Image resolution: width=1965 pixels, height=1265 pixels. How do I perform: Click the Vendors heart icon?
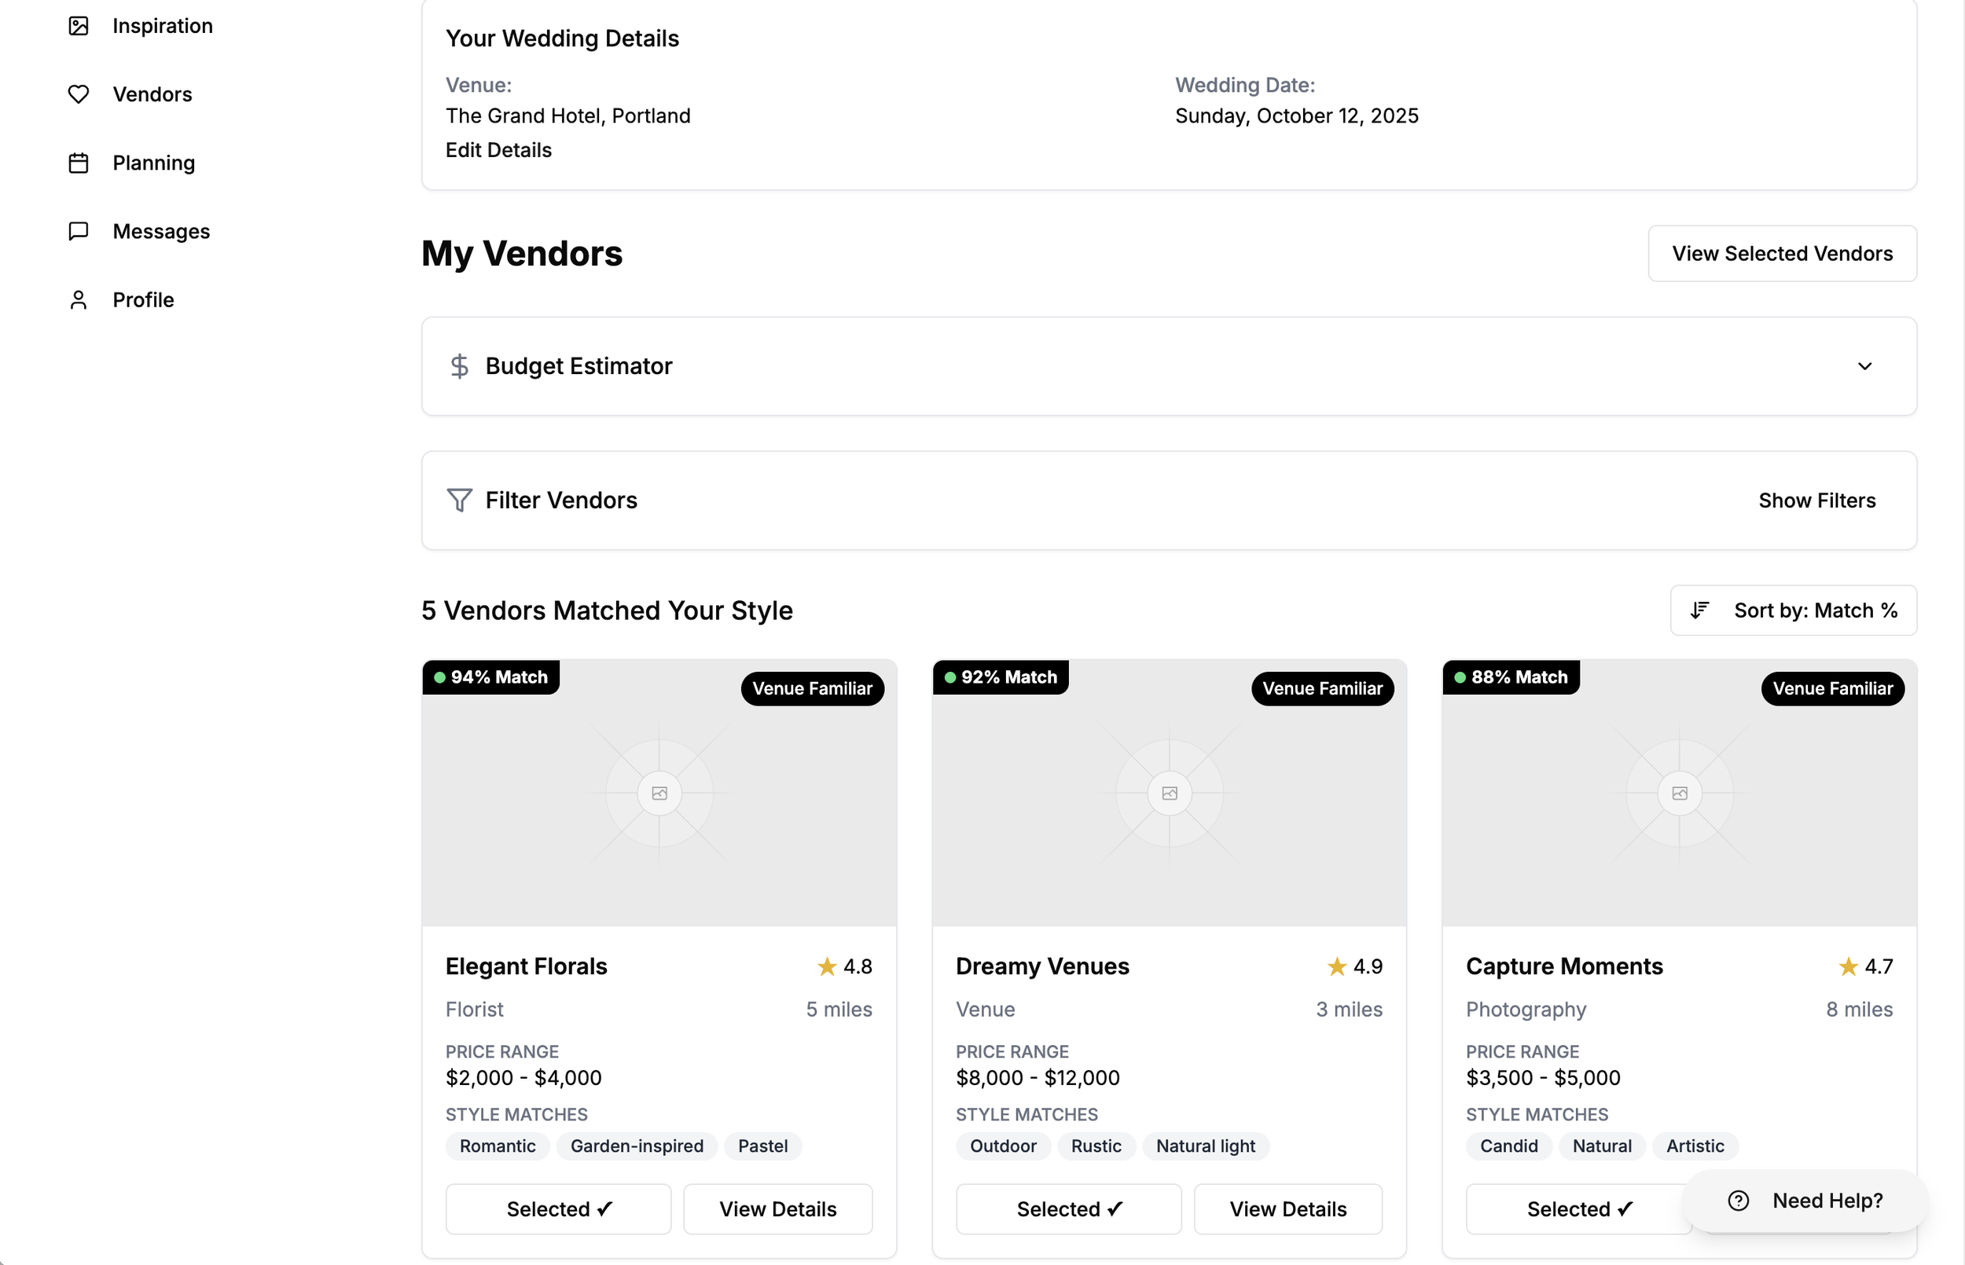pos(78,94)
